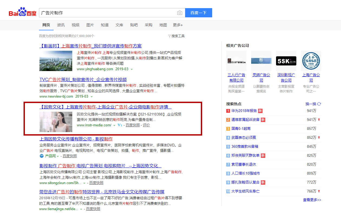The width and height of the screenshot is (341, 218).
Task: Open hot search 人口增长10强城市
Action: (x=245, y=173)
